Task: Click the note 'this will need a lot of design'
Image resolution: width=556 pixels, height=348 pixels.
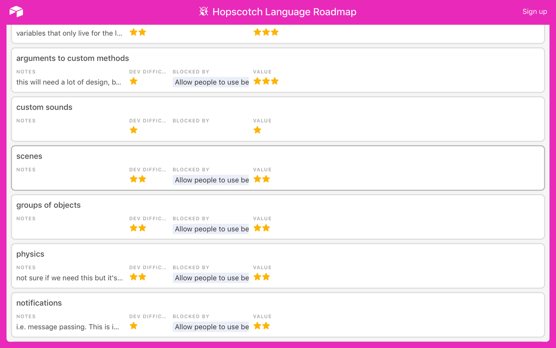Action: point(69,82)
